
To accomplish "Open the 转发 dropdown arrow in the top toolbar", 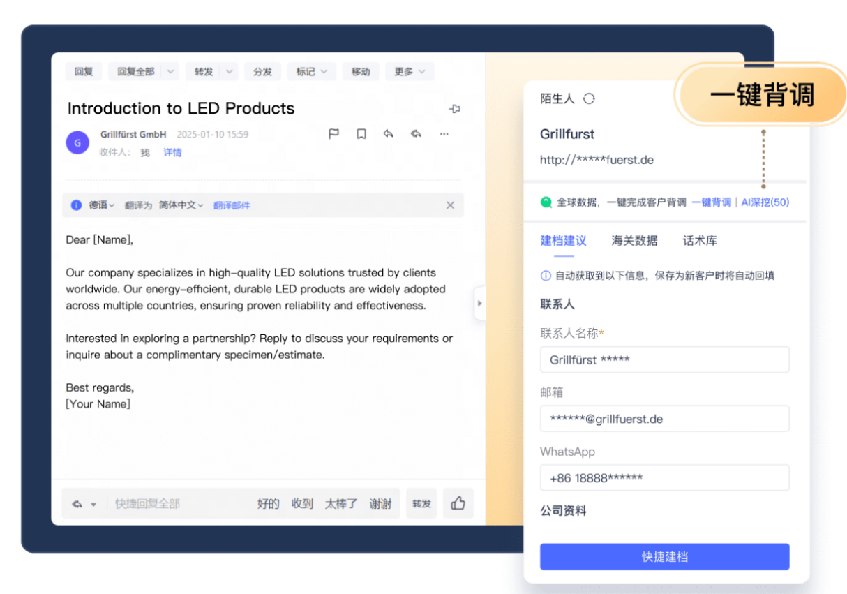I will 230,71.
